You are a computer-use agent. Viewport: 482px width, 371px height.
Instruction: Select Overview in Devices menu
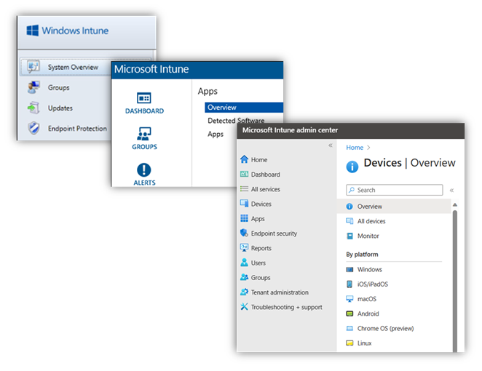394,207
